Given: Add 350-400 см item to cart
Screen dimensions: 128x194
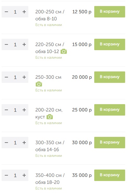Looking at the screenshot, I should [x=110, y=175].
